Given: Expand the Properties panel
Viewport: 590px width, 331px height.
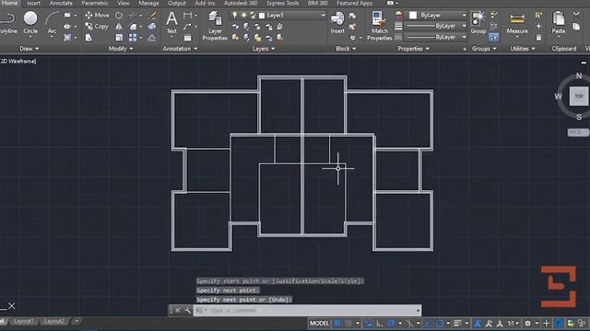Looking at the screenshot, I should [413, 49].
